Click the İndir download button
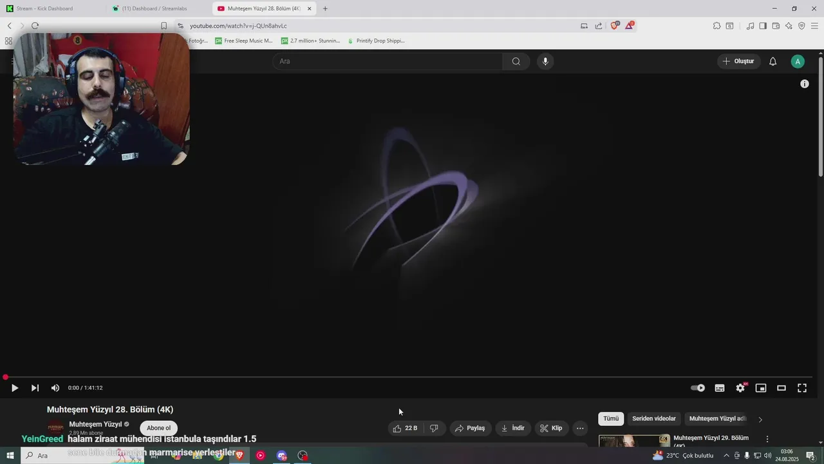 pos(513,428)
